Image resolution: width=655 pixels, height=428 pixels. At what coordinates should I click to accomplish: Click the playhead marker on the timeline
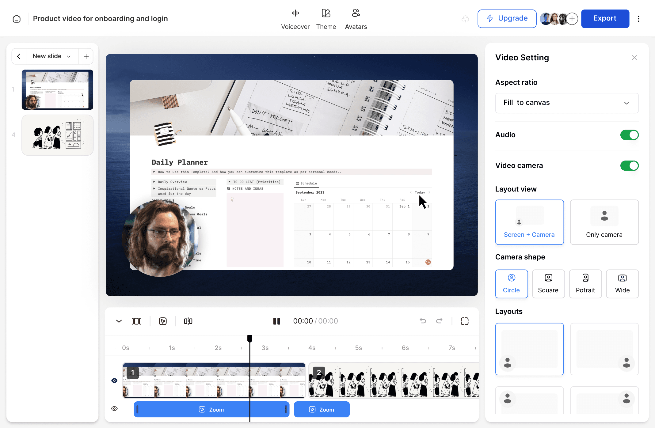(250, 339)
